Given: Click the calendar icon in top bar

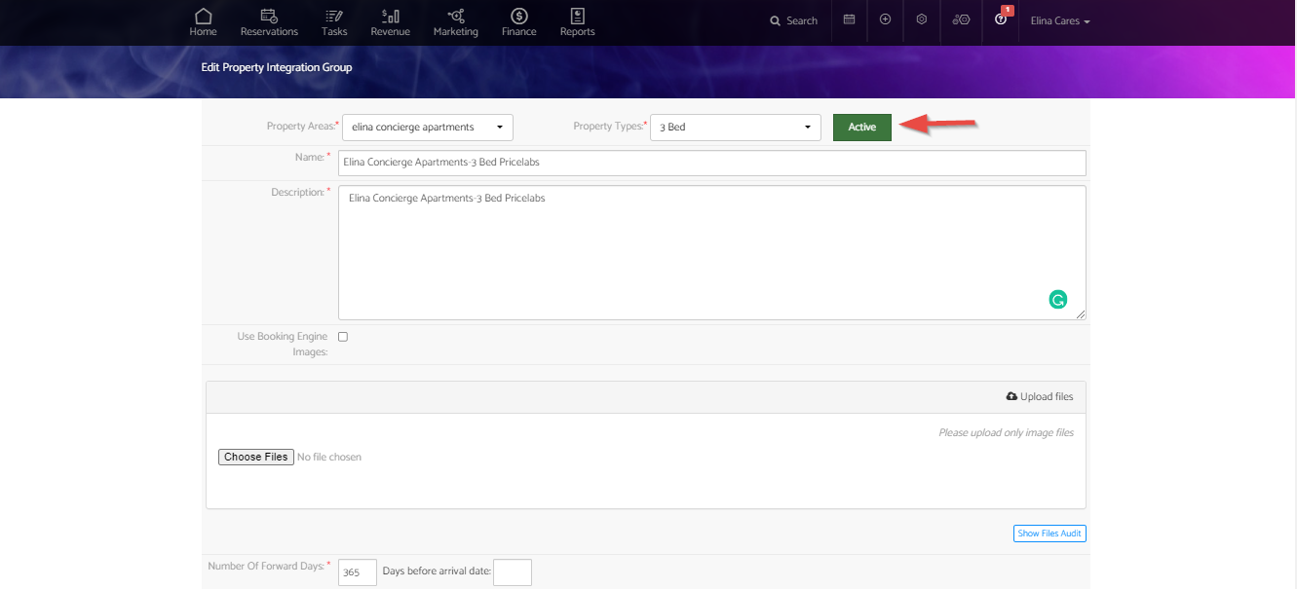Looking at the screenshot, I should click(x=849, y=19).
